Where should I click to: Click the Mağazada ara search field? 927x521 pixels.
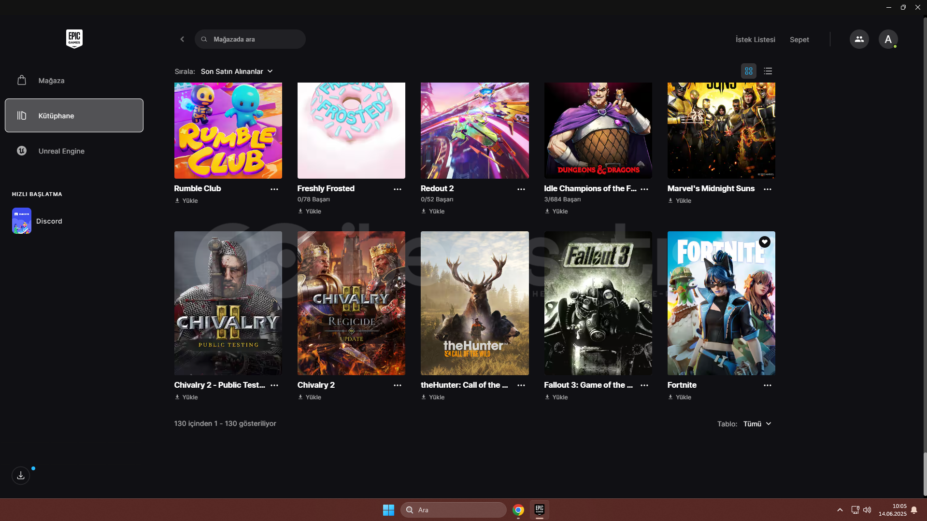[250, 39]
